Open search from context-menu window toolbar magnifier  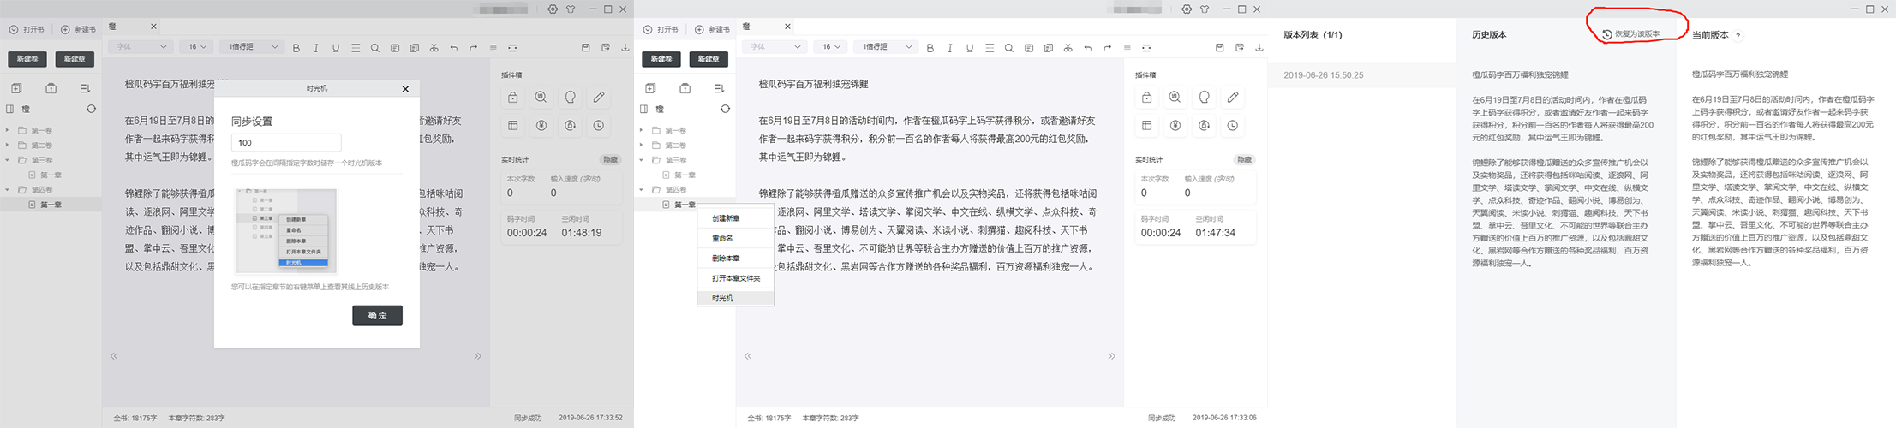(1009, 48)
